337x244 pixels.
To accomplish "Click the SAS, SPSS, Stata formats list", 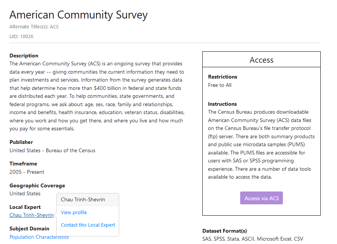I will pyautogui.click(x=253, y=239).
